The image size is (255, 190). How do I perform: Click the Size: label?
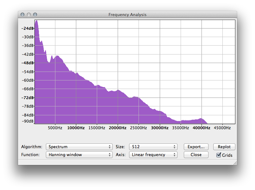coord(120,147)
